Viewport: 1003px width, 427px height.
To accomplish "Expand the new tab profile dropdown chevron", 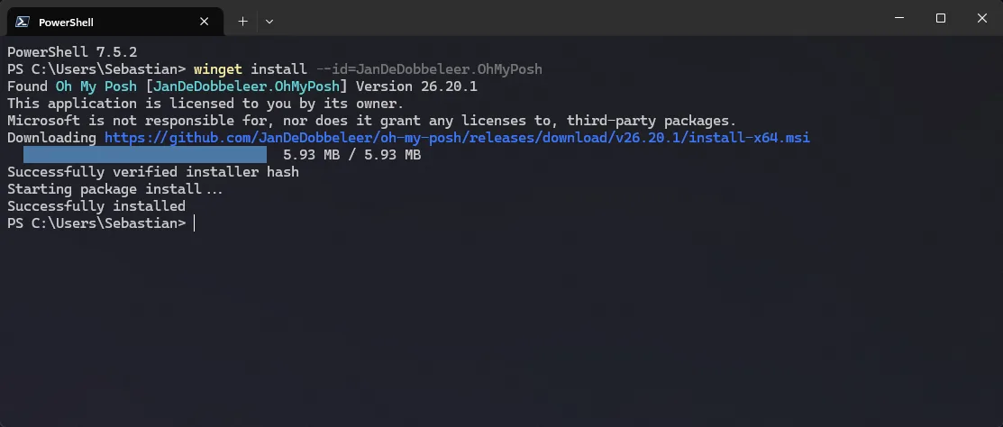I will tap(269, 21).
